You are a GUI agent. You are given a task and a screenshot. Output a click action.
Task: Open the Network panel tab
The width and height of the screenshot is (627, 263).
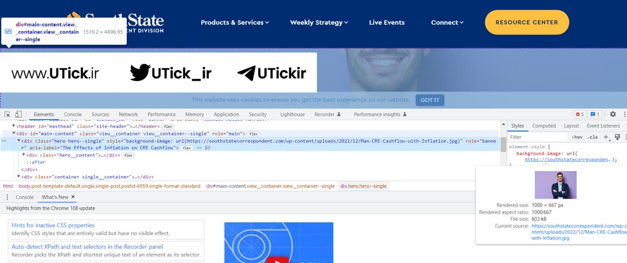click(128, 114)
